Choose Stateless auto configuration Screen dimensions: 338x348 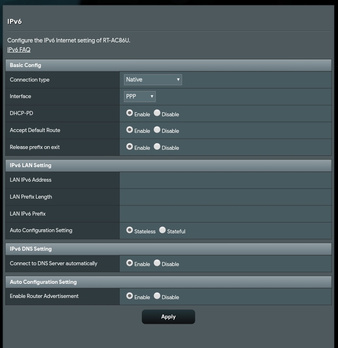pos(129,230)
